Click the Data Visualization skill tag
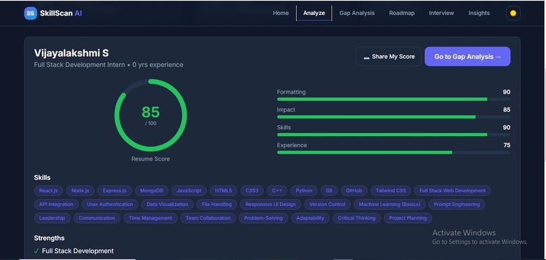 coord(167,204)
